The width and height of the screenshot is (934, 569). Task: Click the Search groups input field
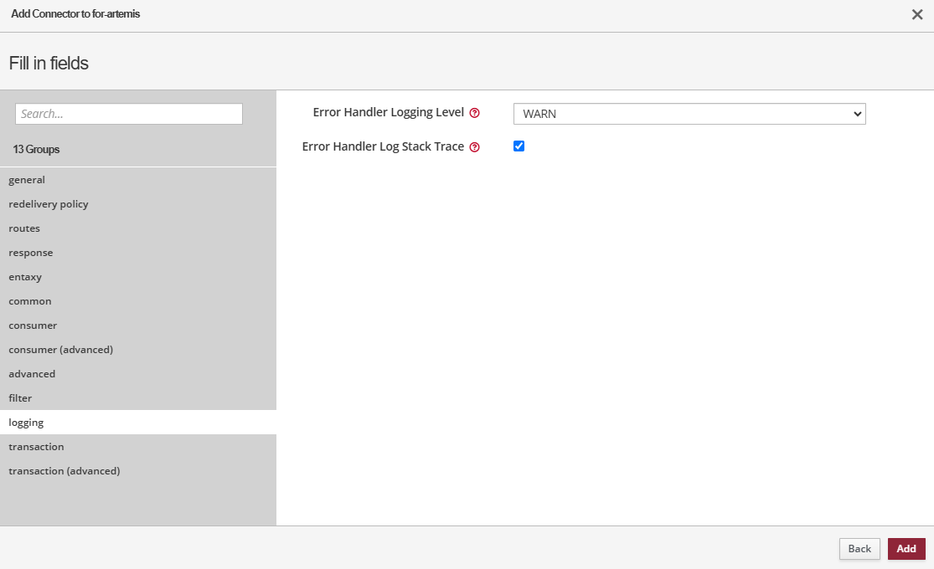129,114
